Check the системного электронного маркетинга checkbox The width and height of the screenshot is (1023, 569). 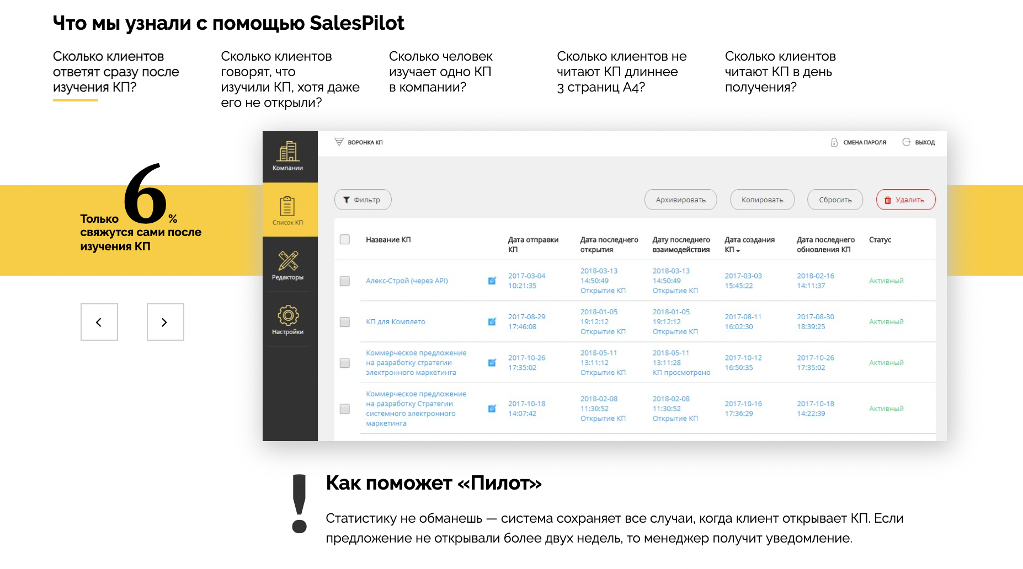[x=345, y=409]
